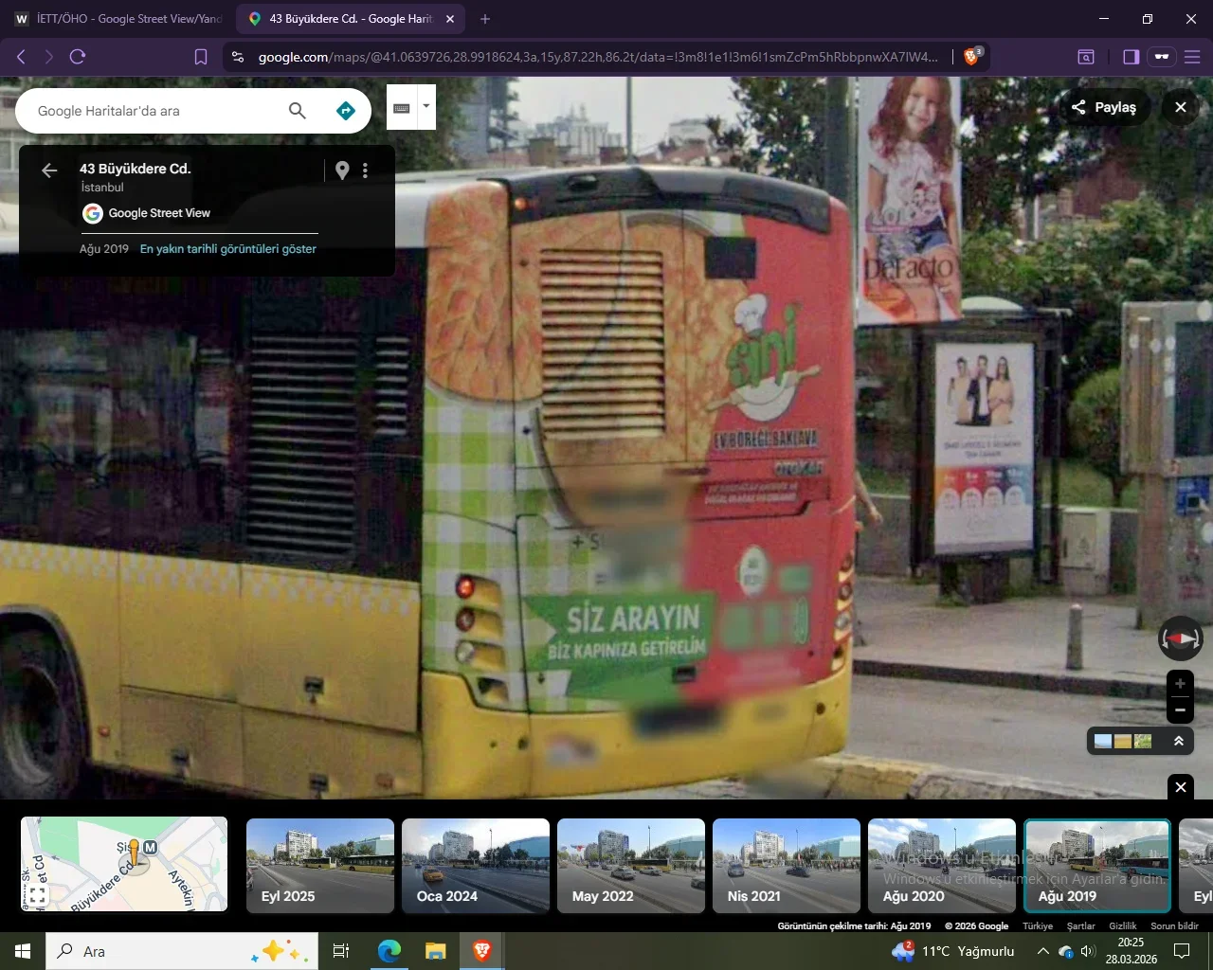This screenshot has height=970, width=1213.
Task: Bookmark this page with the bookmark icon
Action: point(201,57)
